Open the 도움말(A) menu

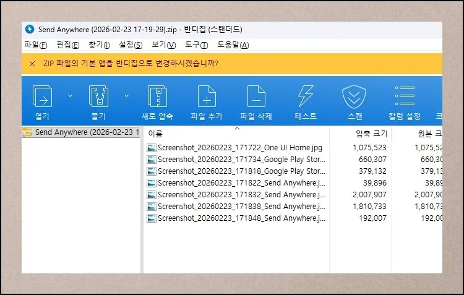coord(233,45)
